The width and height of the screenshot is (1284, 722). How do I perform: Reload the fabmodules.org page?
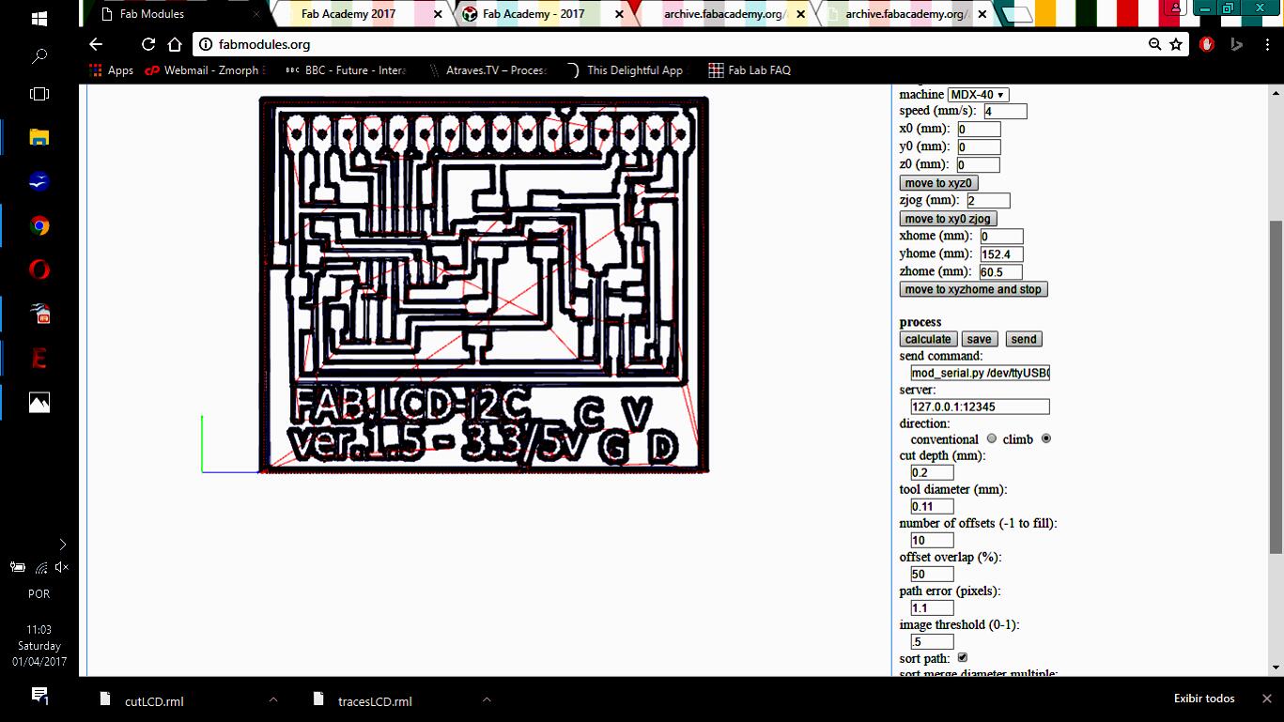(148, 44)
